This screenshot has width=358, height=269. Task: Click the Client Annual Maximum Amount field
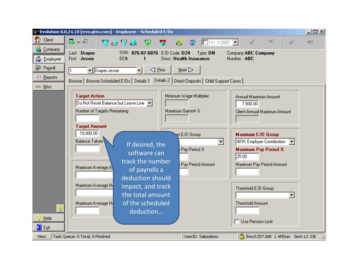(247, 119)
